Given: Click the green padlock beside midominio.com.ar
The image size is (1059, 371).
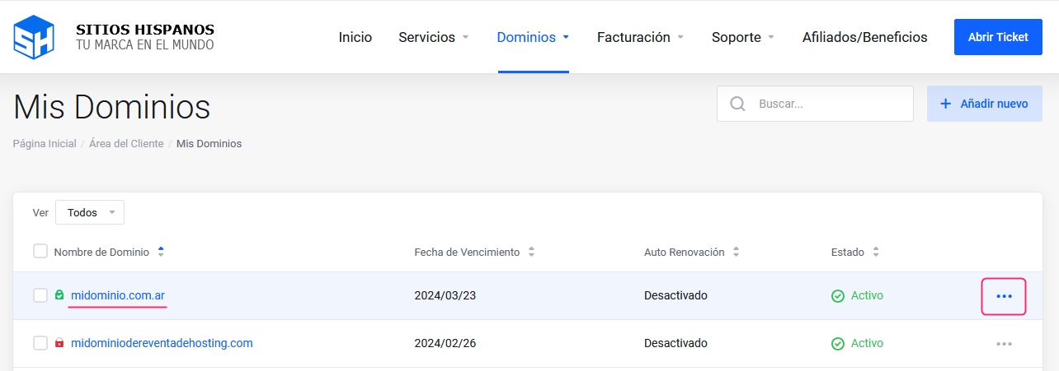Looking at the screenshot, I should (59, 295).
